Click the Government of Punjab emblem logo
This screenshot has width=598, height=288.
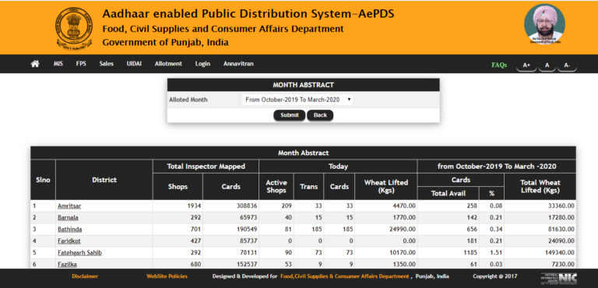pos(74,29)
